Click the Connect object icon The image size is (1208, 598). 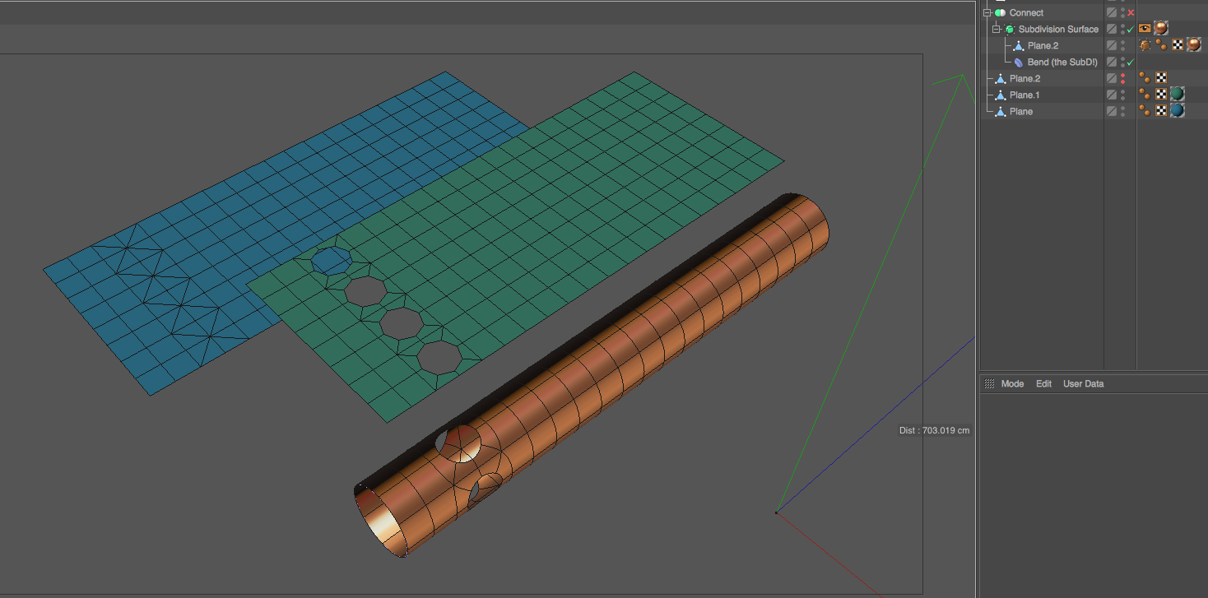[1000, 13]
